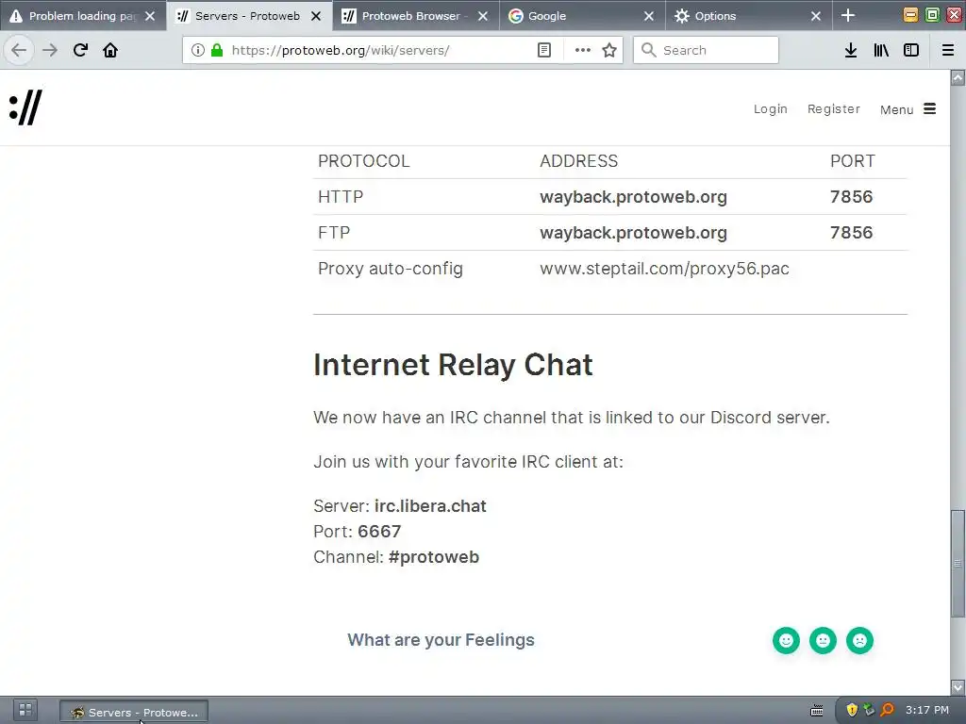The image size is (966, 724).
Task: Open a new tab with plus
Action: click(848, 15)
